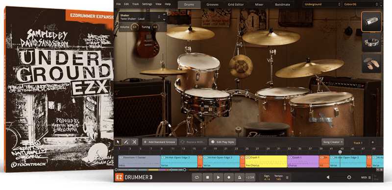392x190 pixels.
Task: Open the Underground library dropdown
Action: tap(322, 4)
